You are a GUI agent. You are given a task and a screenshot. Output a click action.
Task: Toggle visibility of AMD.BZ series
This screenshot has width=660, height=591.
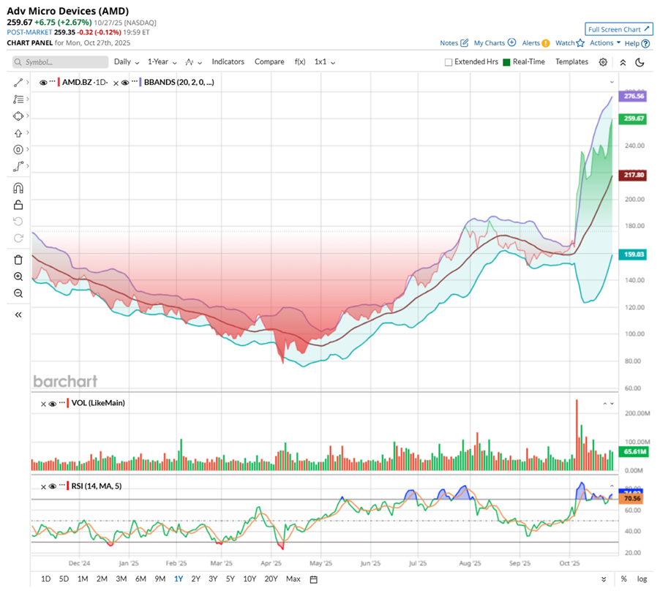pyautogui.click(x=43, y=83)
